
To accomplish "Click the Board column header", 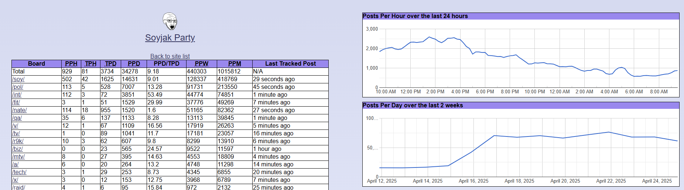I will tap(37, 63).
